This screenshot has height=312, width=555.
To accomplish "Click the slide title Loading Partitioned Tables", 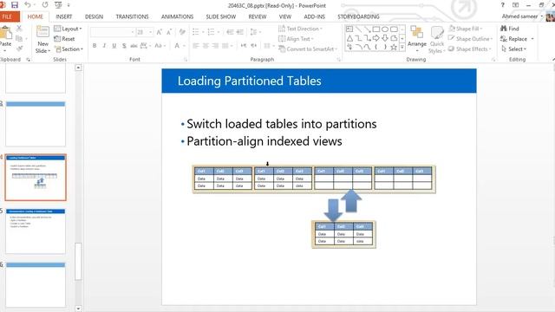I will [x=249, y=81].
